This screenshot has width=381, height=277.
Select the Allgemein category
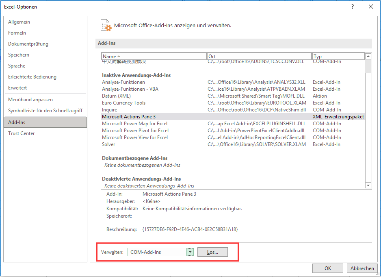coord(45,22)
